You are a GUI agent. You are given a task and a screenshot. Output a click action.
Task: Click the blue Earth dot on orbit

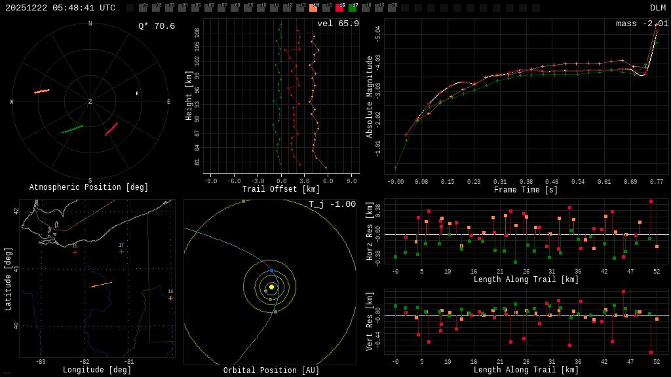click(x=272, y=271)
